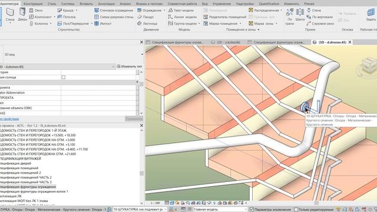The width and height of the screenshot is (377, 212).
Task: Choose the Колонна (Column) tool icon
Action: [x=31, y=24]
